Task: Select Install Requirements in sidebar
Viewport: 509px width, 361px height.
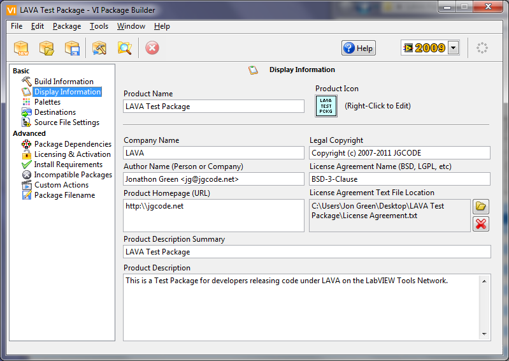Action: 69,165
